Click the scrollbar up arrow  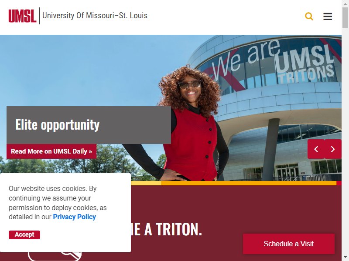(345, 3)
